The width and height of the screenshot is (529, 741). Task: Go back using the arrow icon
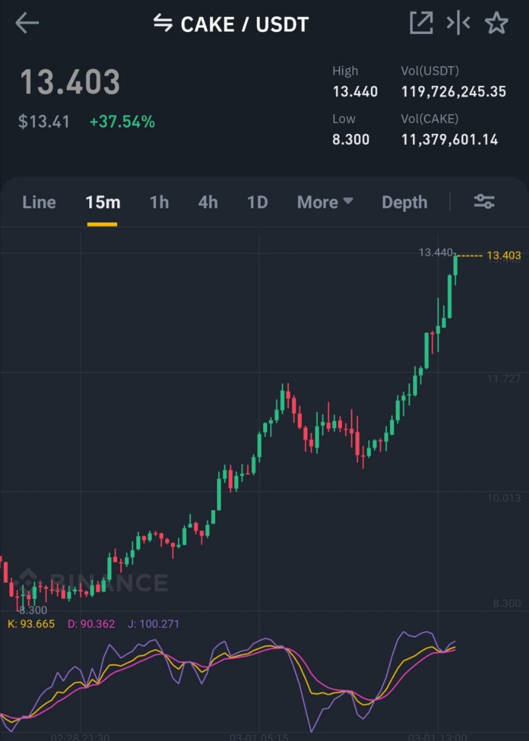point(27,24)
